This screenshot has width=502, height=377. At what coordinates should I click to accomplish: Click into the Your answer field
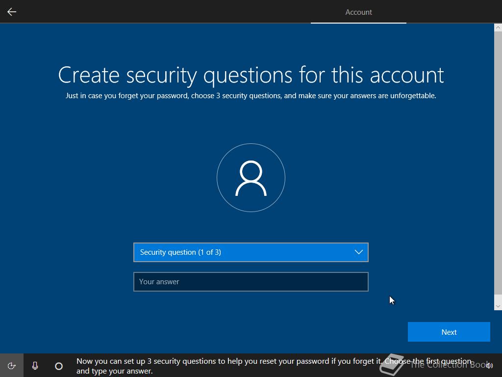251,282
